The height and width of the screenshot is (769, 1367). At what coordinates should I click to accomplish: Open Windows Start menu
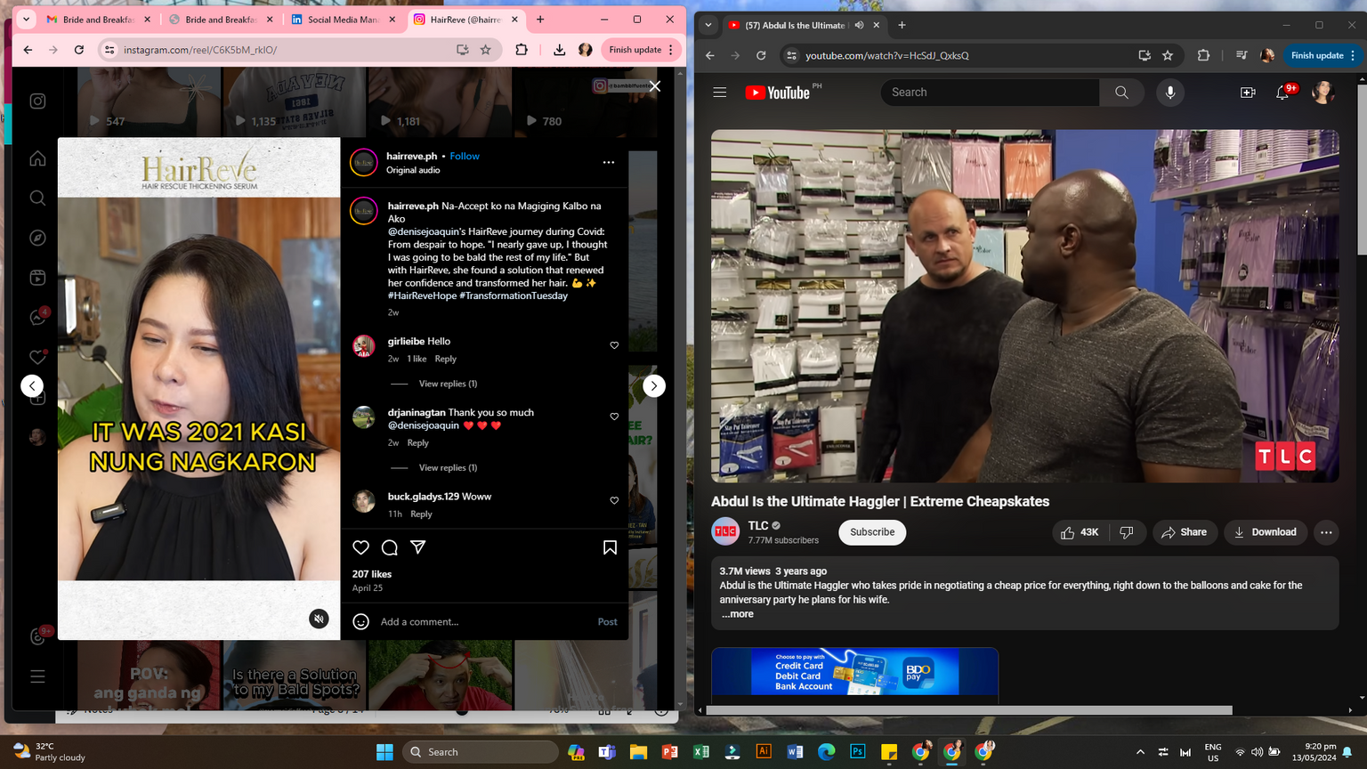384,752
